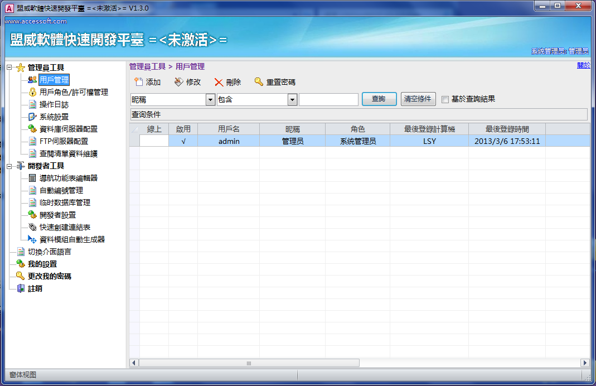Image resolution: width=596 pixels, height=386 pixels.
Task: Click the 修改 (Edit) pencil icon
Action: click(x=178, y=82)
